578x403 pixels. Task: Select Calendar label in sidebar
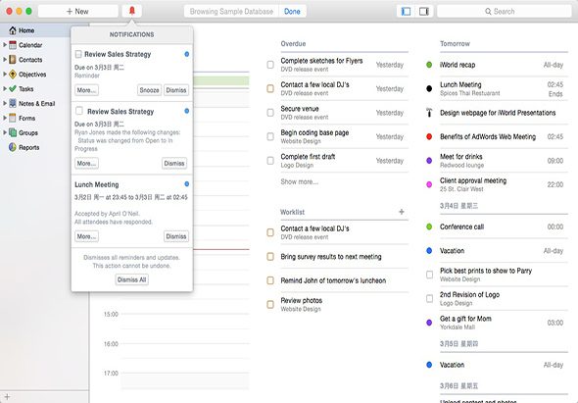[x=30, y=45]
